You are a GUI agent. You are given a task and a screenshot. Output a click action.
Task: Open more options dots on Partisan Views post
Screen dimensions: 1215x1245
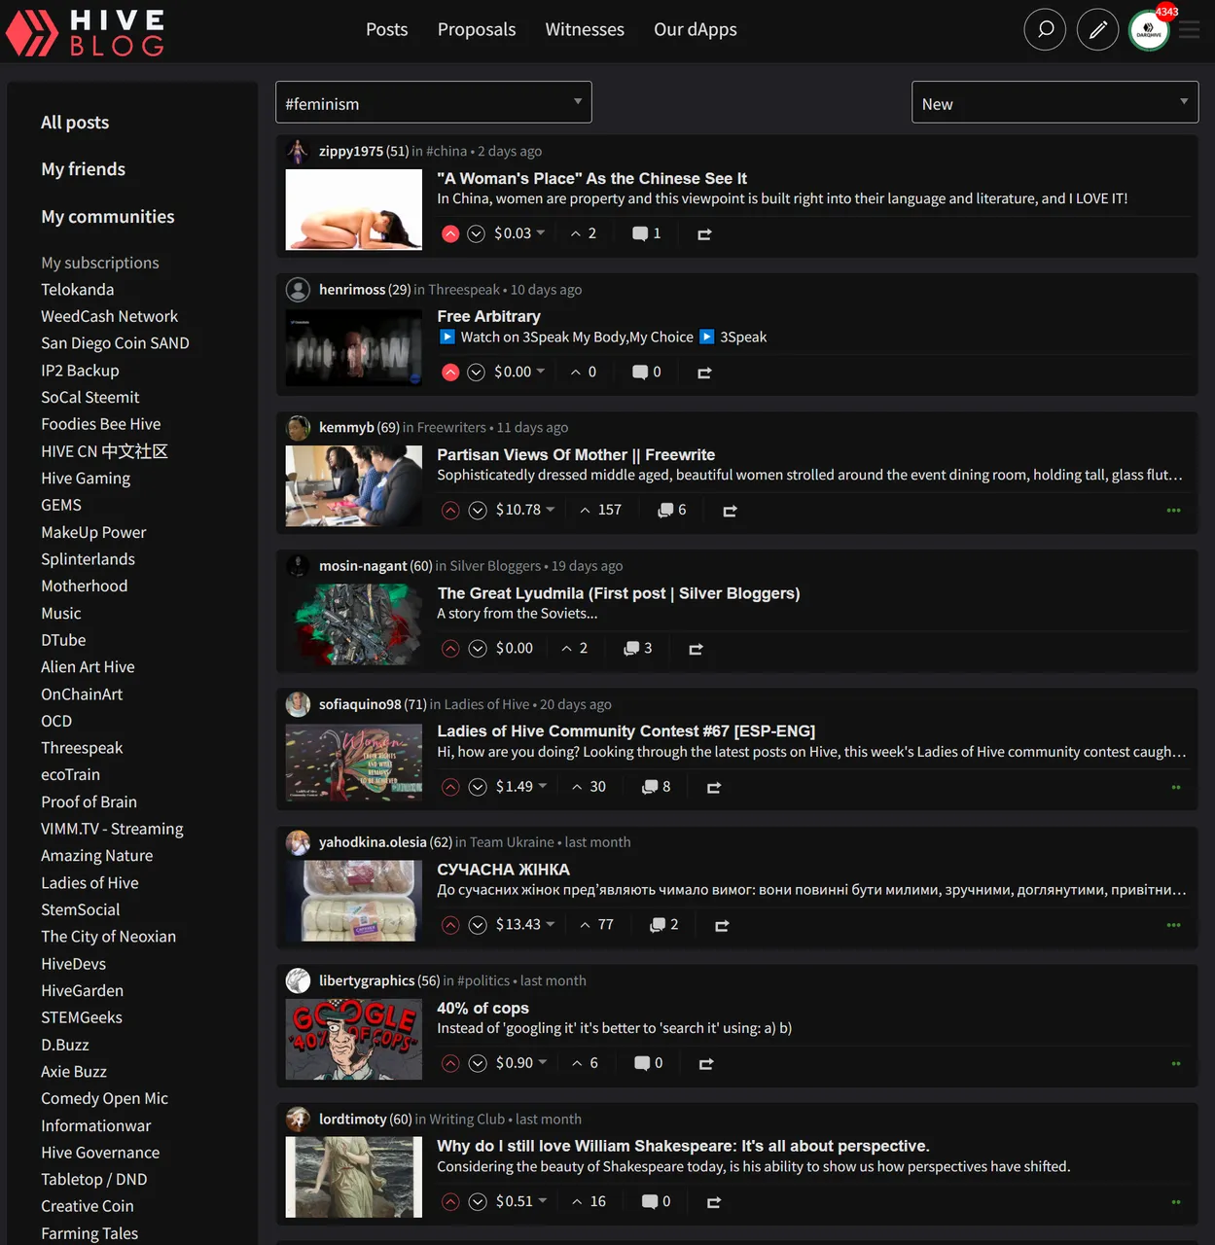(1174, 511)
